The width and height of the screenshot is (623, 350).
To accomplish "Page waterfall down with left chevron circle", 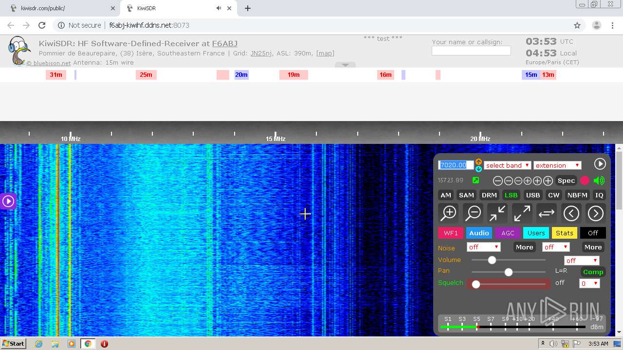I will pyautogui.click(x=571, y=213).
